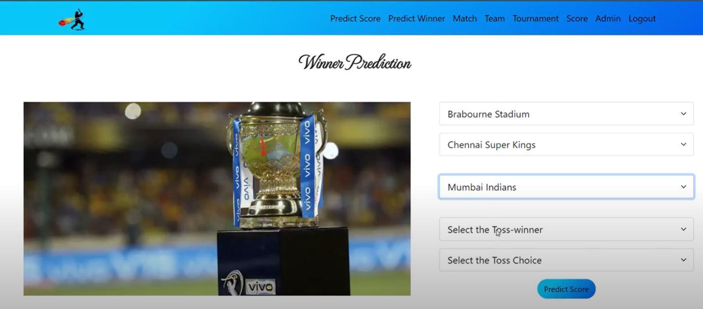Click the chevron on Mumbai Indians dropdown

click(683, 187)
